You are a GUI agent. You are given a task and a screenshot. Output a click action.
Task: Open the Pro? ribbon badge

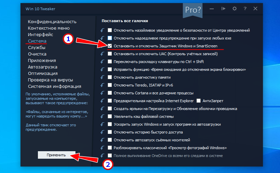[193, 10]
